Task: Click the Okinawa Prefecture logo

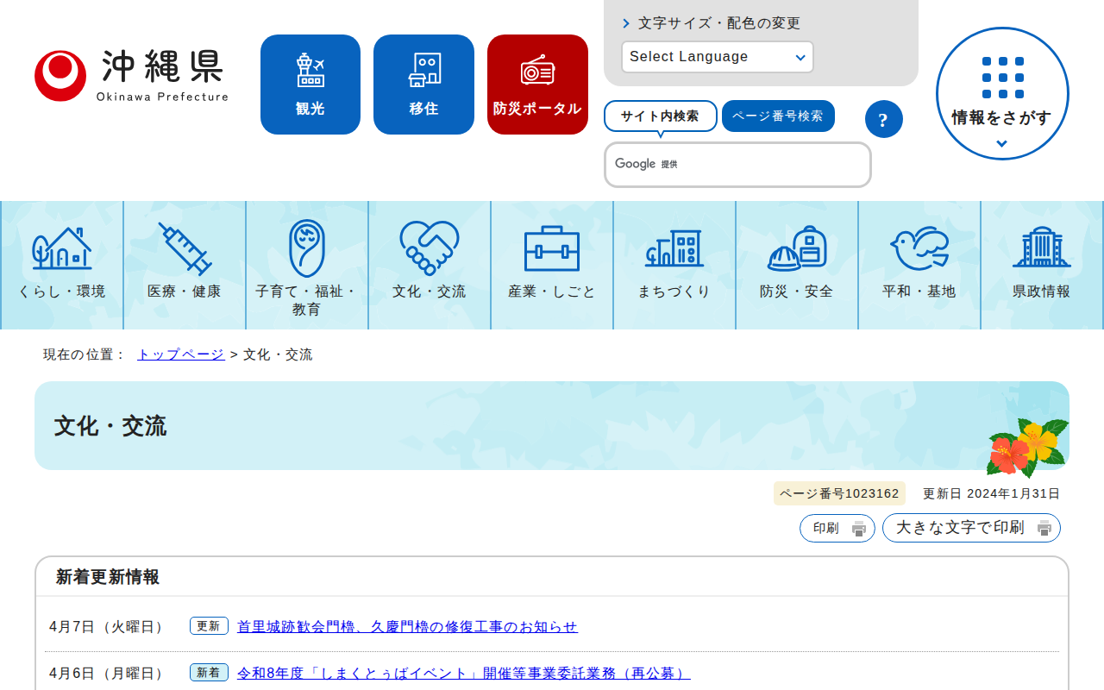Action: (x=132, y=76)
